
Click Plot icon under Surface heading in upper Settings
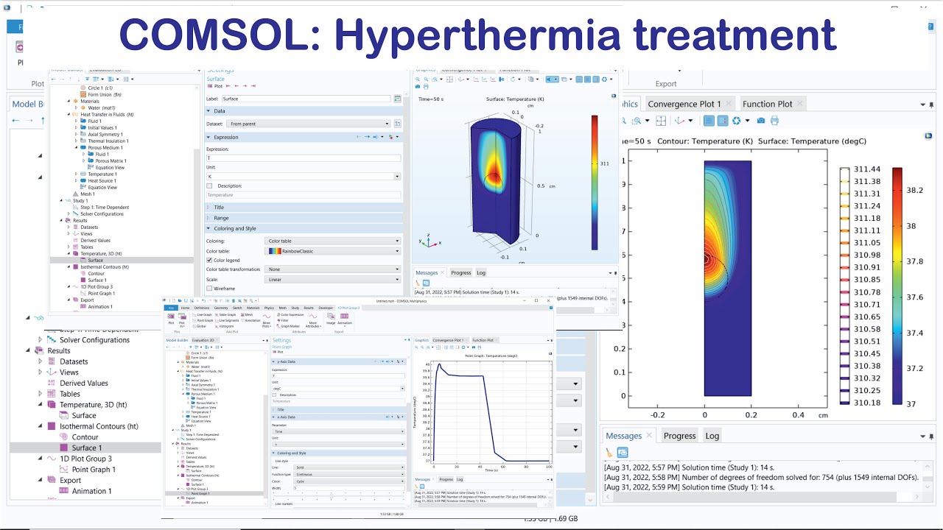(210, 86)
